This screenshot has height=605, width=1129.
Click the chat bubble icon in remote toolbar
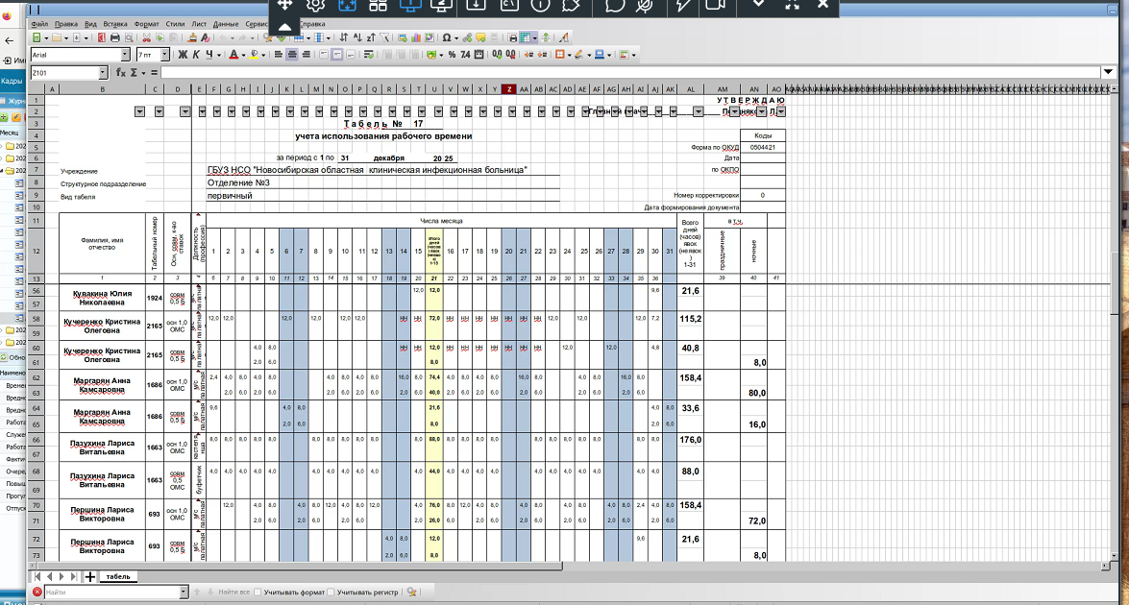pyautogui.click(x=615, y=5)
